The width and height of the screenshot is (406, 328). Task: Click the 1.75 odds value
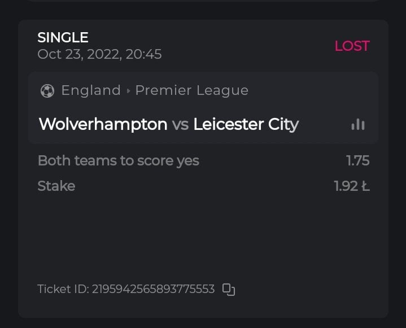(x=357, y=160)
